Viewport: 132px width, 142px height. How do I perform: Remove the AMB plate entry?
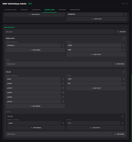coord(124,50)
